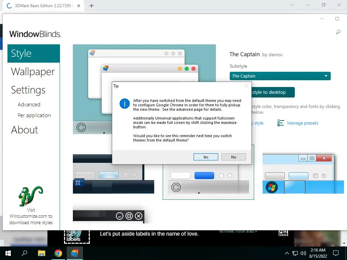The height and width of the screenshot is (260, 347).
Task: Open the Windows Start menu
Action: point(8,253)
